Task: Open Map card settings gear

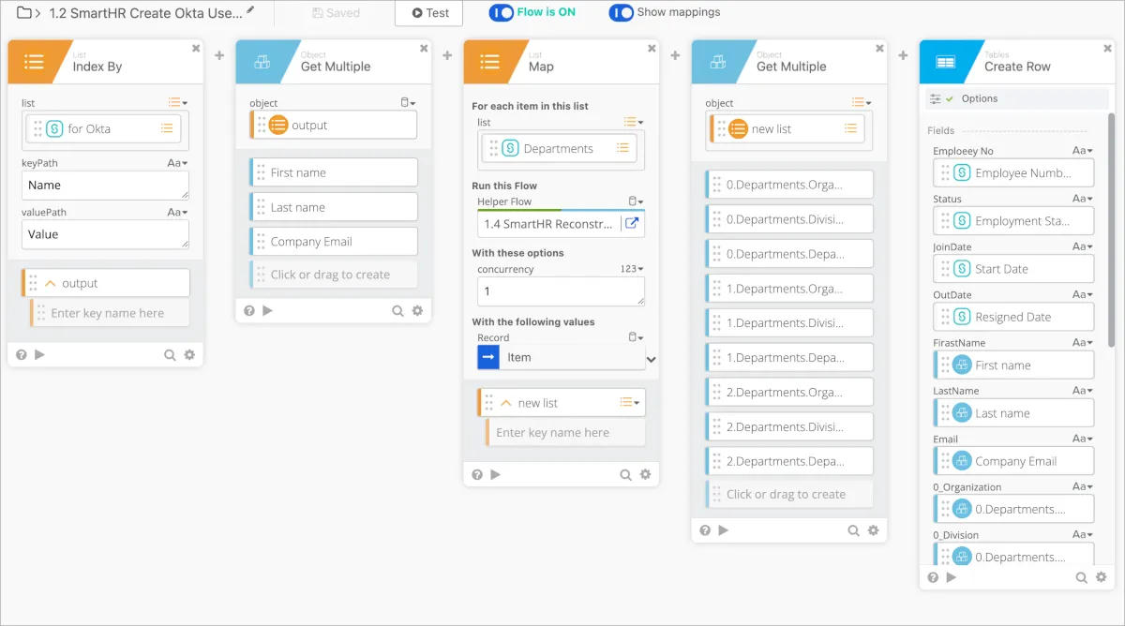Action: (x=645, y=475)
